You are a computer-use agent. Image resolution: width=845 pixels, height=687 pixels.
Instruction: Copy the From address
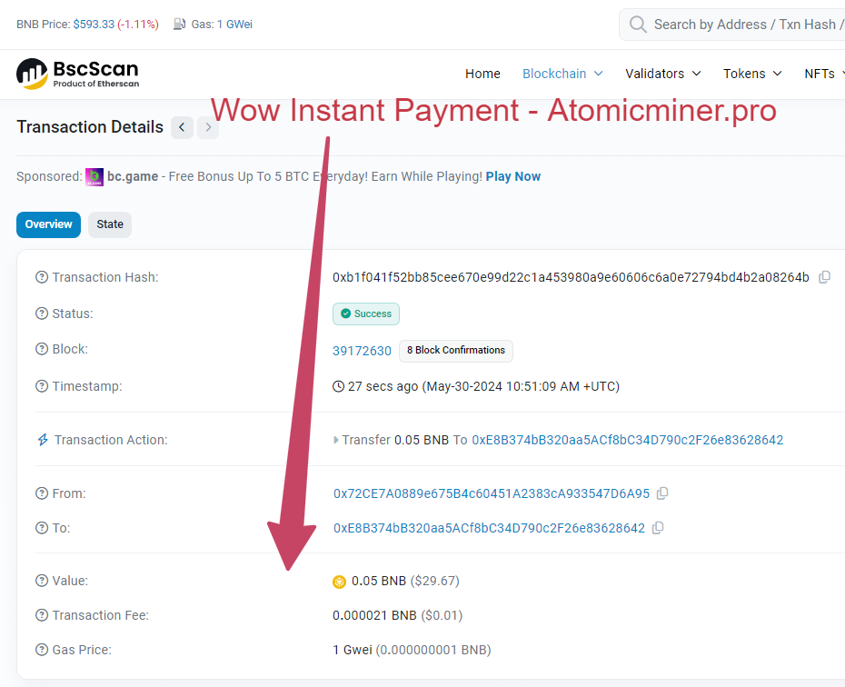click(662, 493)
